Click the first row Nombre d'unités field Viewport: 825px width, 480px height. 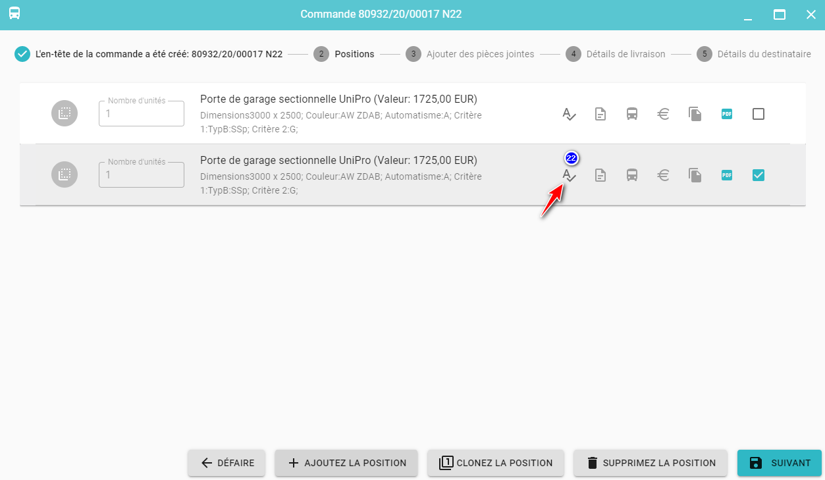[142, 114]
